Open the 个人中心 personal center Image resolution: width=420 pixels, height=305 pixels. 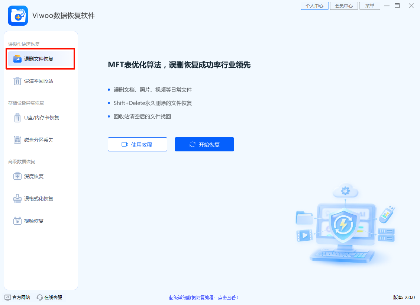(314, 6)
